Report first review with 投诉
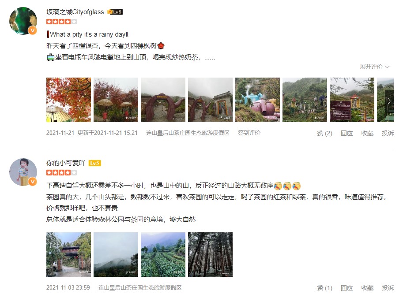 tap(388, 133)
